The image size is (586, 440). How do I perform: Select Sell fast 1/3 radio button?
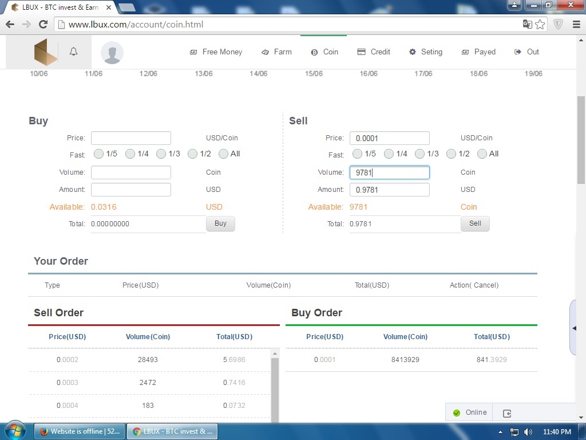(419, 154)
